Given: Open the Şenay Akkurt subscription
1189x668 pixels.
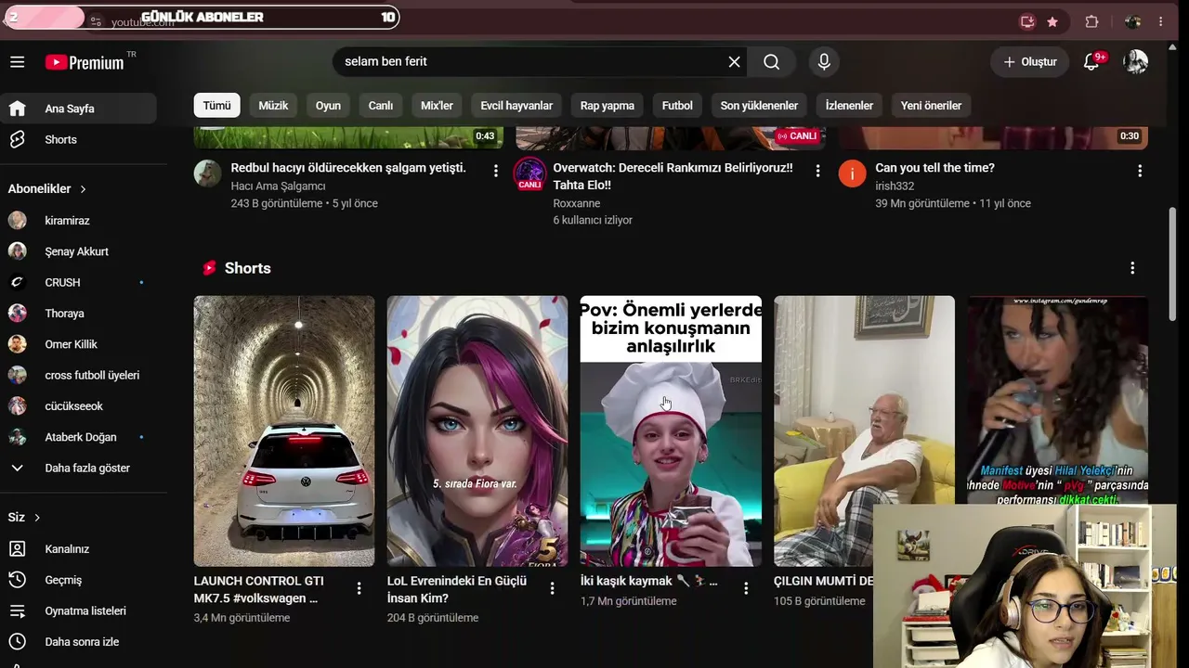Looking at the screenshot, I should tap(78, 251).
